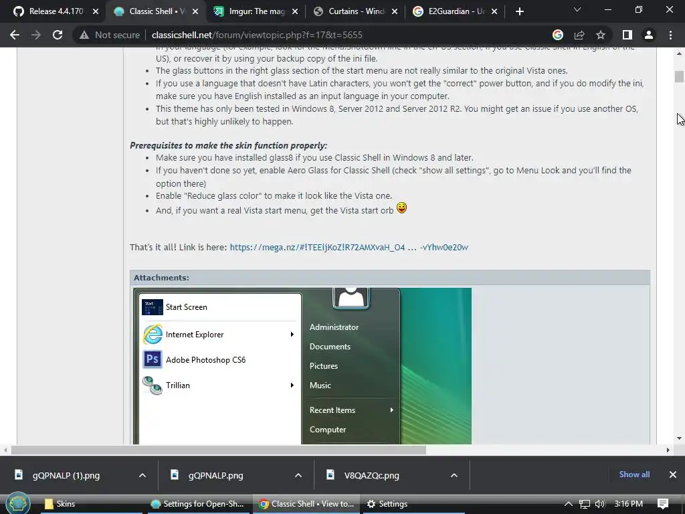The height and width of the screenshot is (514, 685).
Task: Open the Google icon in address bar
Action: (x=558, y=35)
